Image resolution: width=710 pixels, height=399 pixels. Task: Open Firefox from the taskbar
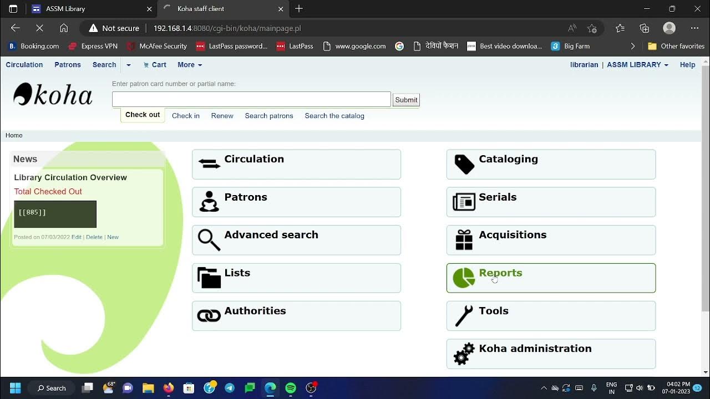click(169, 388)
